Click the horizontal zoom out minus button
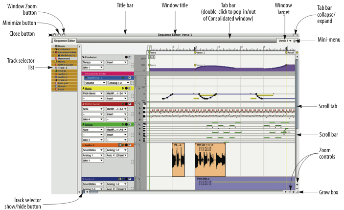This screenshot has width=344, height=210. tap(290, 192)
